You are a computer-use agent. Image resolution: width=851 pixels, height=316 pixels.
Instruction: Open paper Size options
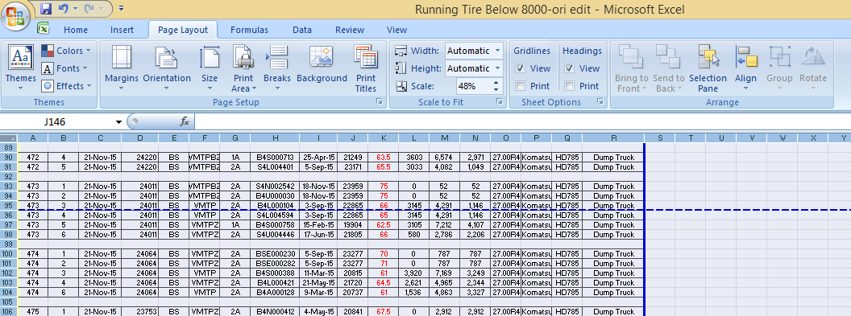[x=210, y=68]
